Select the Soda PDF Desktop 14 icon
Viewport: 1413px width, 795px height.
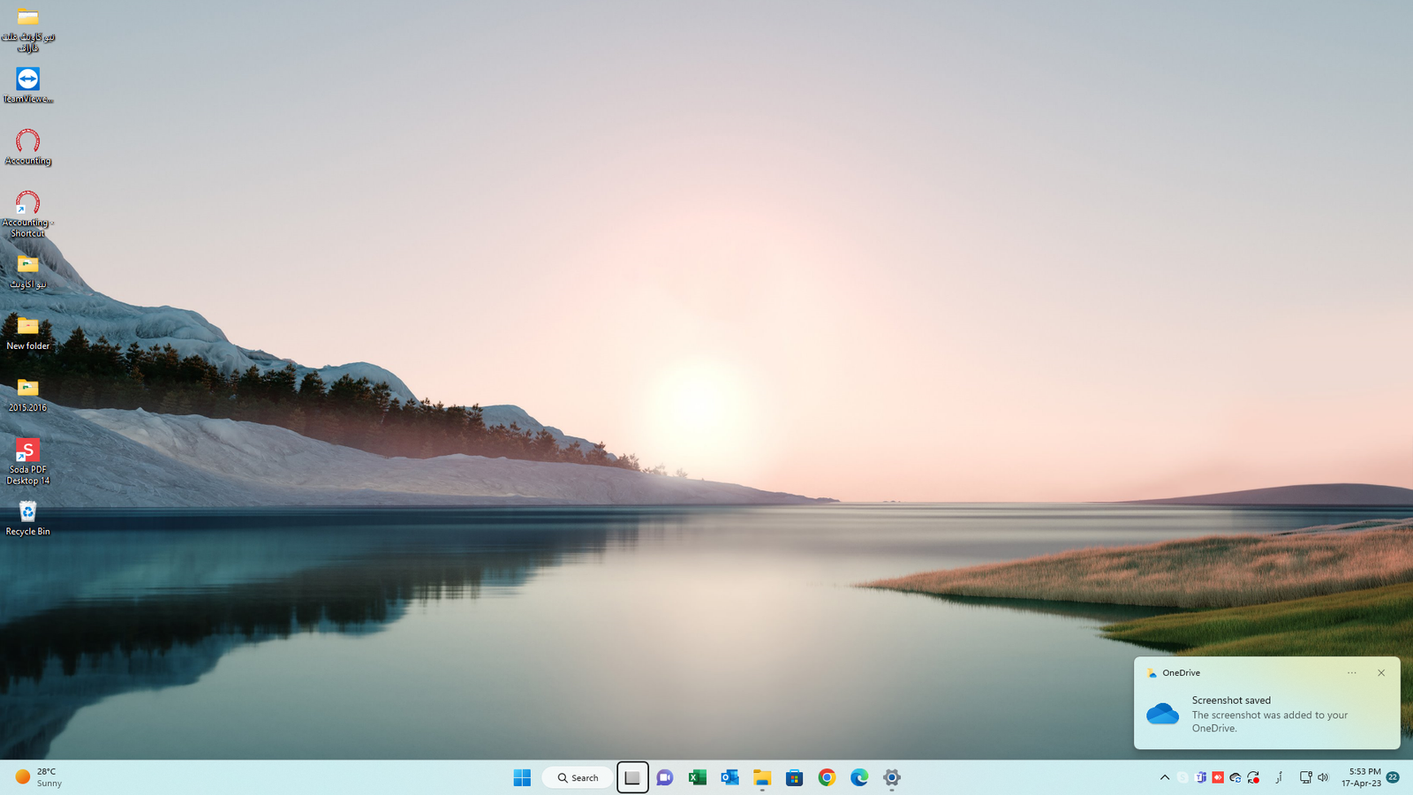point(27,451)
